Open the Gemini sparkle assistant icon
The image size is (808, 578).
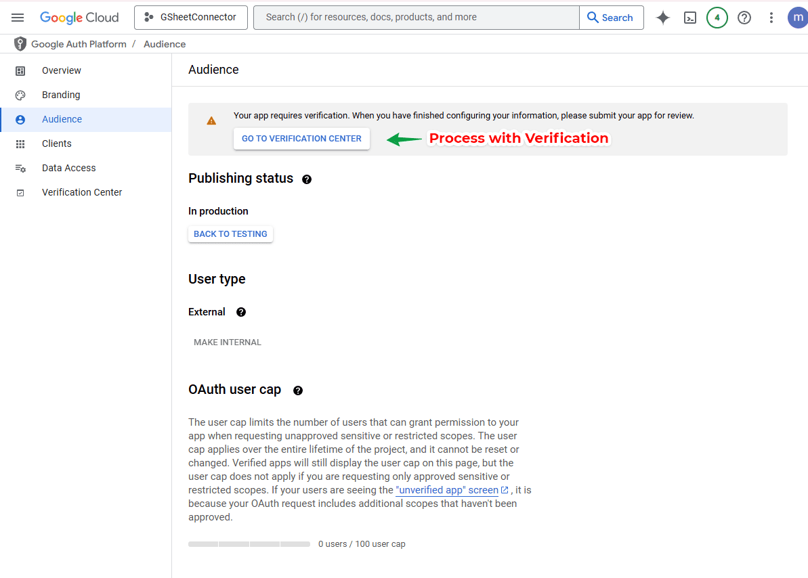click(662, 18)
